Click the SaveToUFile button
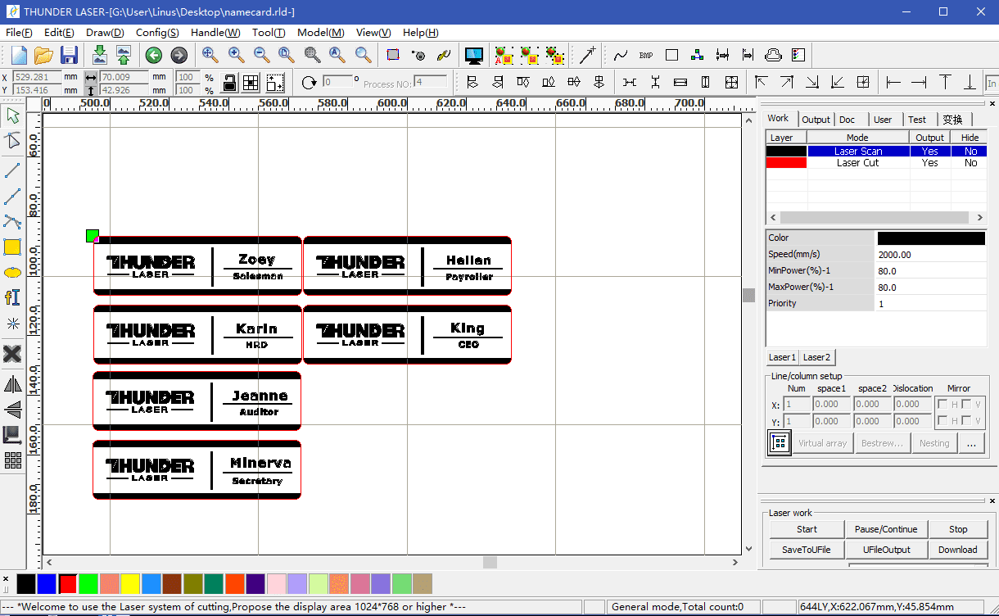999x616 pixels. point(807,550)
